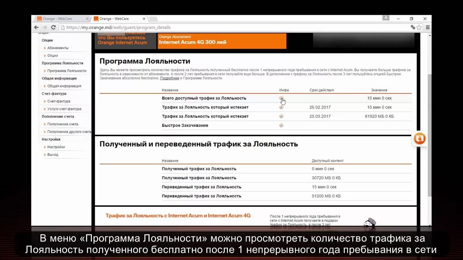Click Трафик за Лояльность с Internet Acum heading

pos(178,216)
